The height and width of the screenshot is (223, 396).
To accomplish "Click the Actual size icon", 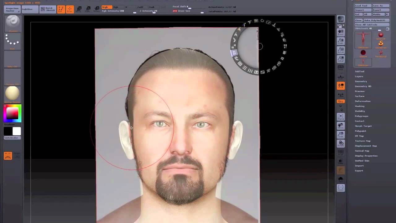I will tap(341, 50).
